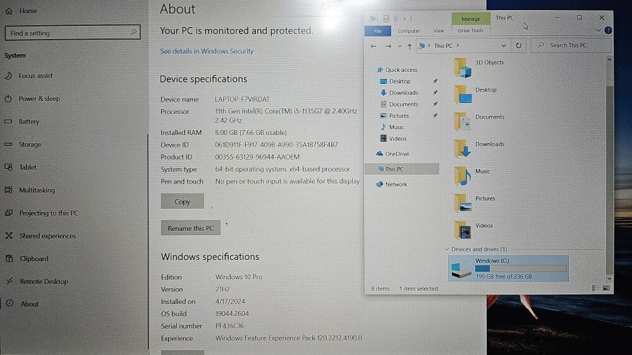Click the Rename this PC button
This screenshot has width=632, height=355.
point(191,228)
